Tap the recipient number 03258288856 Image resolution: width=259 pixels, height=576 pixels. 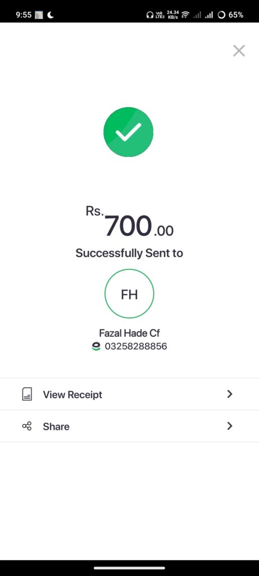(136, 346)
